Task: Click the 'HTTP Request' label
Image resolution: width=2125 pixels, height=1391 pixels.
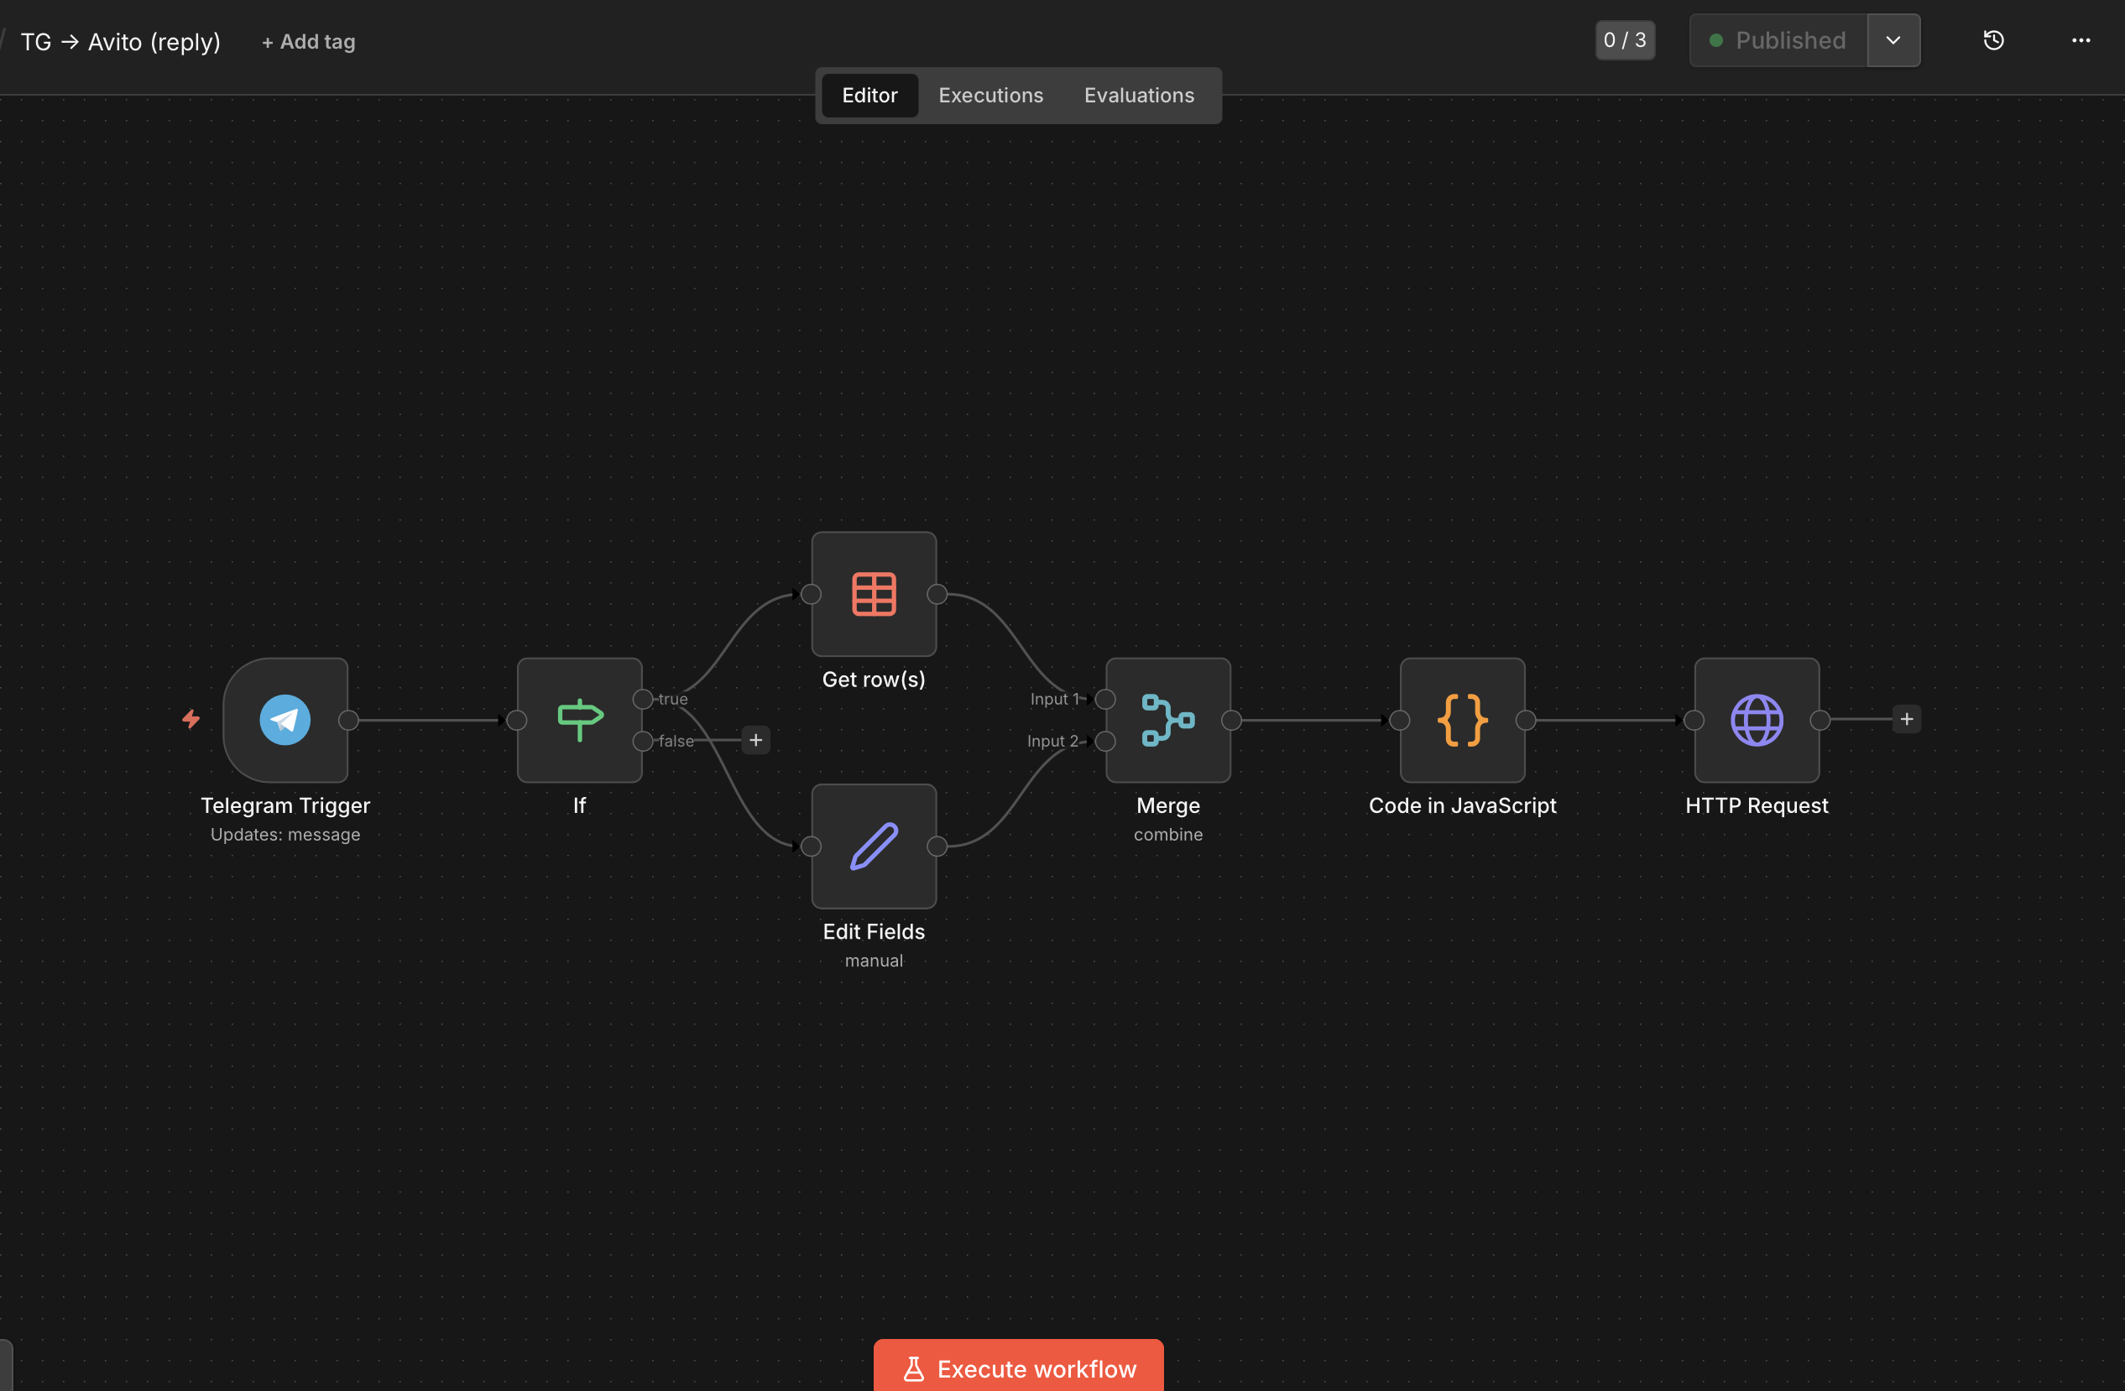Action: [1757, 805]
